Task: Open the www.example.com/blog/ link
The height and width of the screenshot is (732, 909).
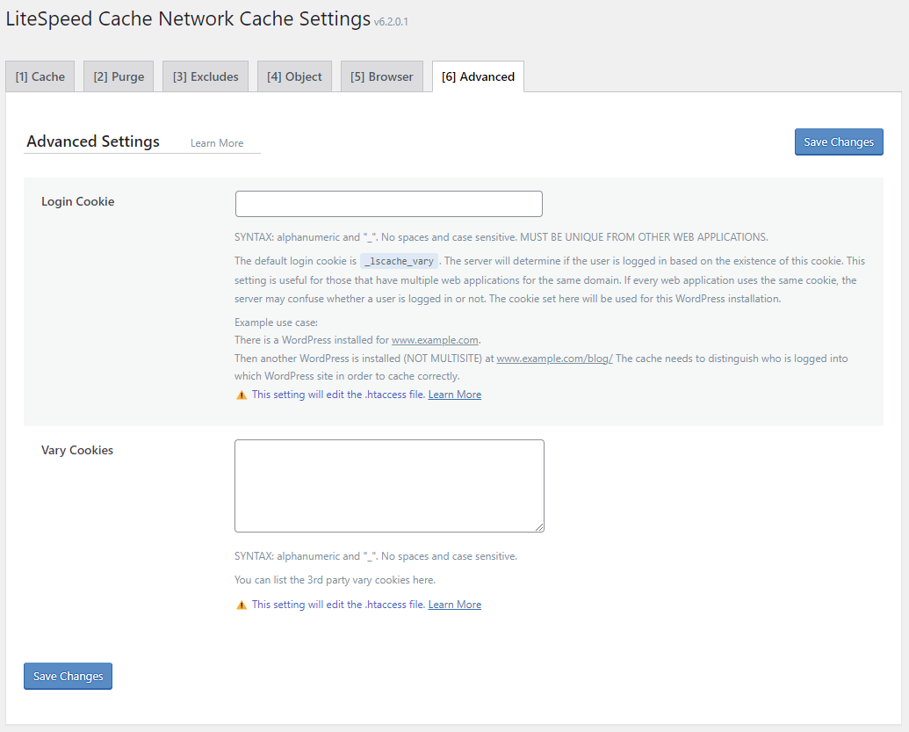Action: click(554, 359)
